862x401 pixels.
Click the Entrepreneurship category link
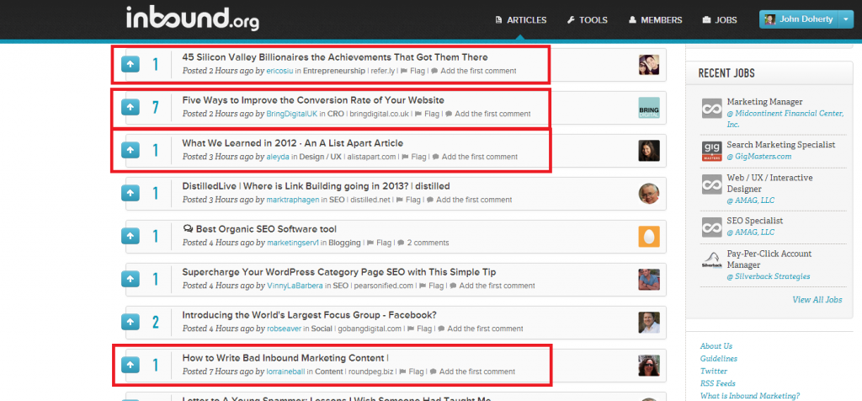[x=334, y=71]
